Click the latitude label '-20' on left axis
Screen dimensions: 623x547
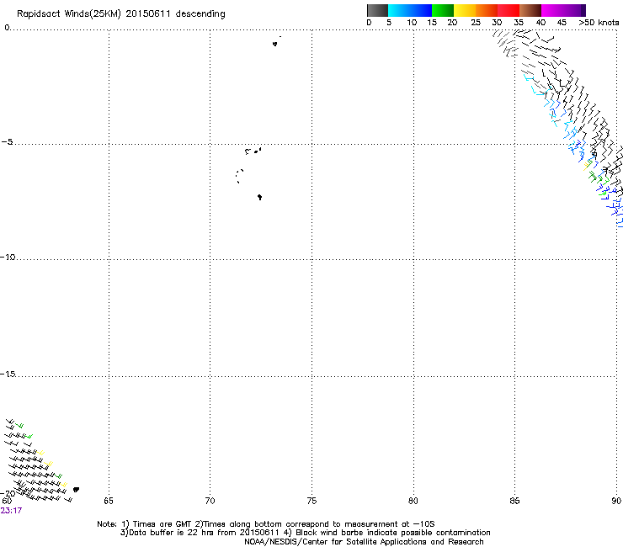click(8, 493)
